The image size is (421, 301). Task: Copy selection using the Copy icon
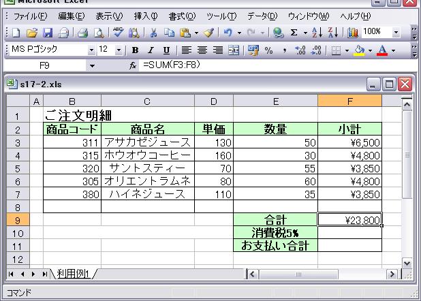pos(169,33)
